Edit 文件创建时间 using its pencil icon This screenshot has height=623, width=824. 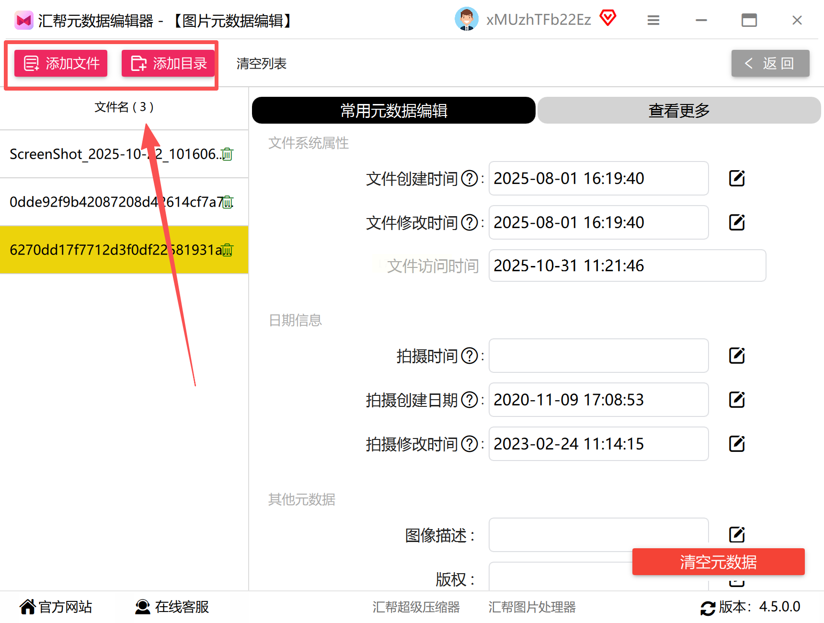[737, 178]
